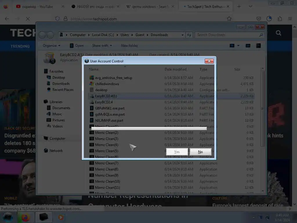Click the Firefox address bar URL

click(x=94, y=19)
